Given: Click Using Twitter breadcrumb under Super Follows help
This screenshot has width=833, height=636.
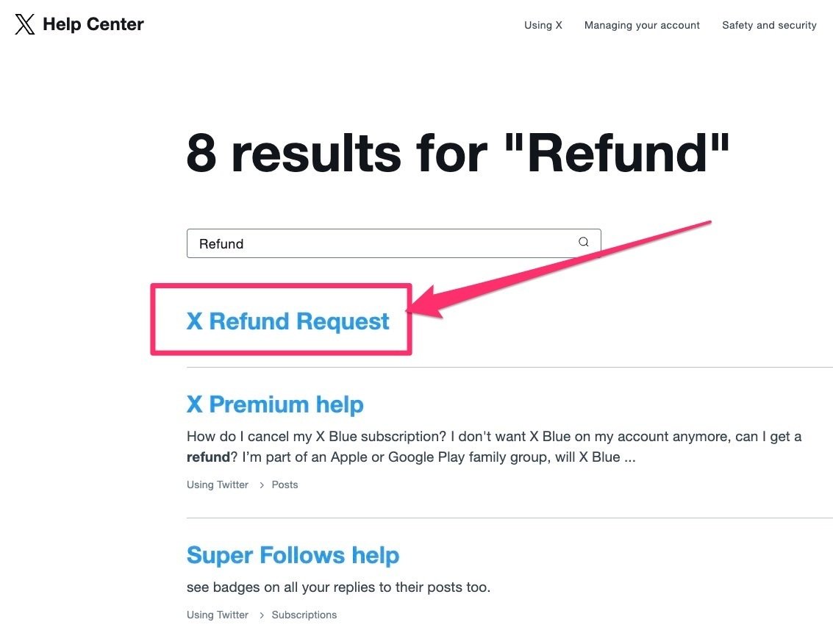Looking at the screenshot, I should (x=218, y=615).
